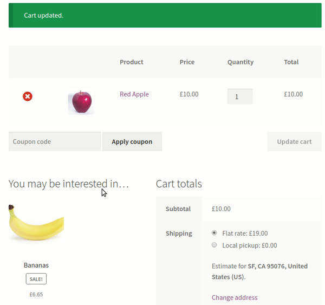325x305 pixels.
Task: Click the Bananas price £6.65
Action: [36, 294]
